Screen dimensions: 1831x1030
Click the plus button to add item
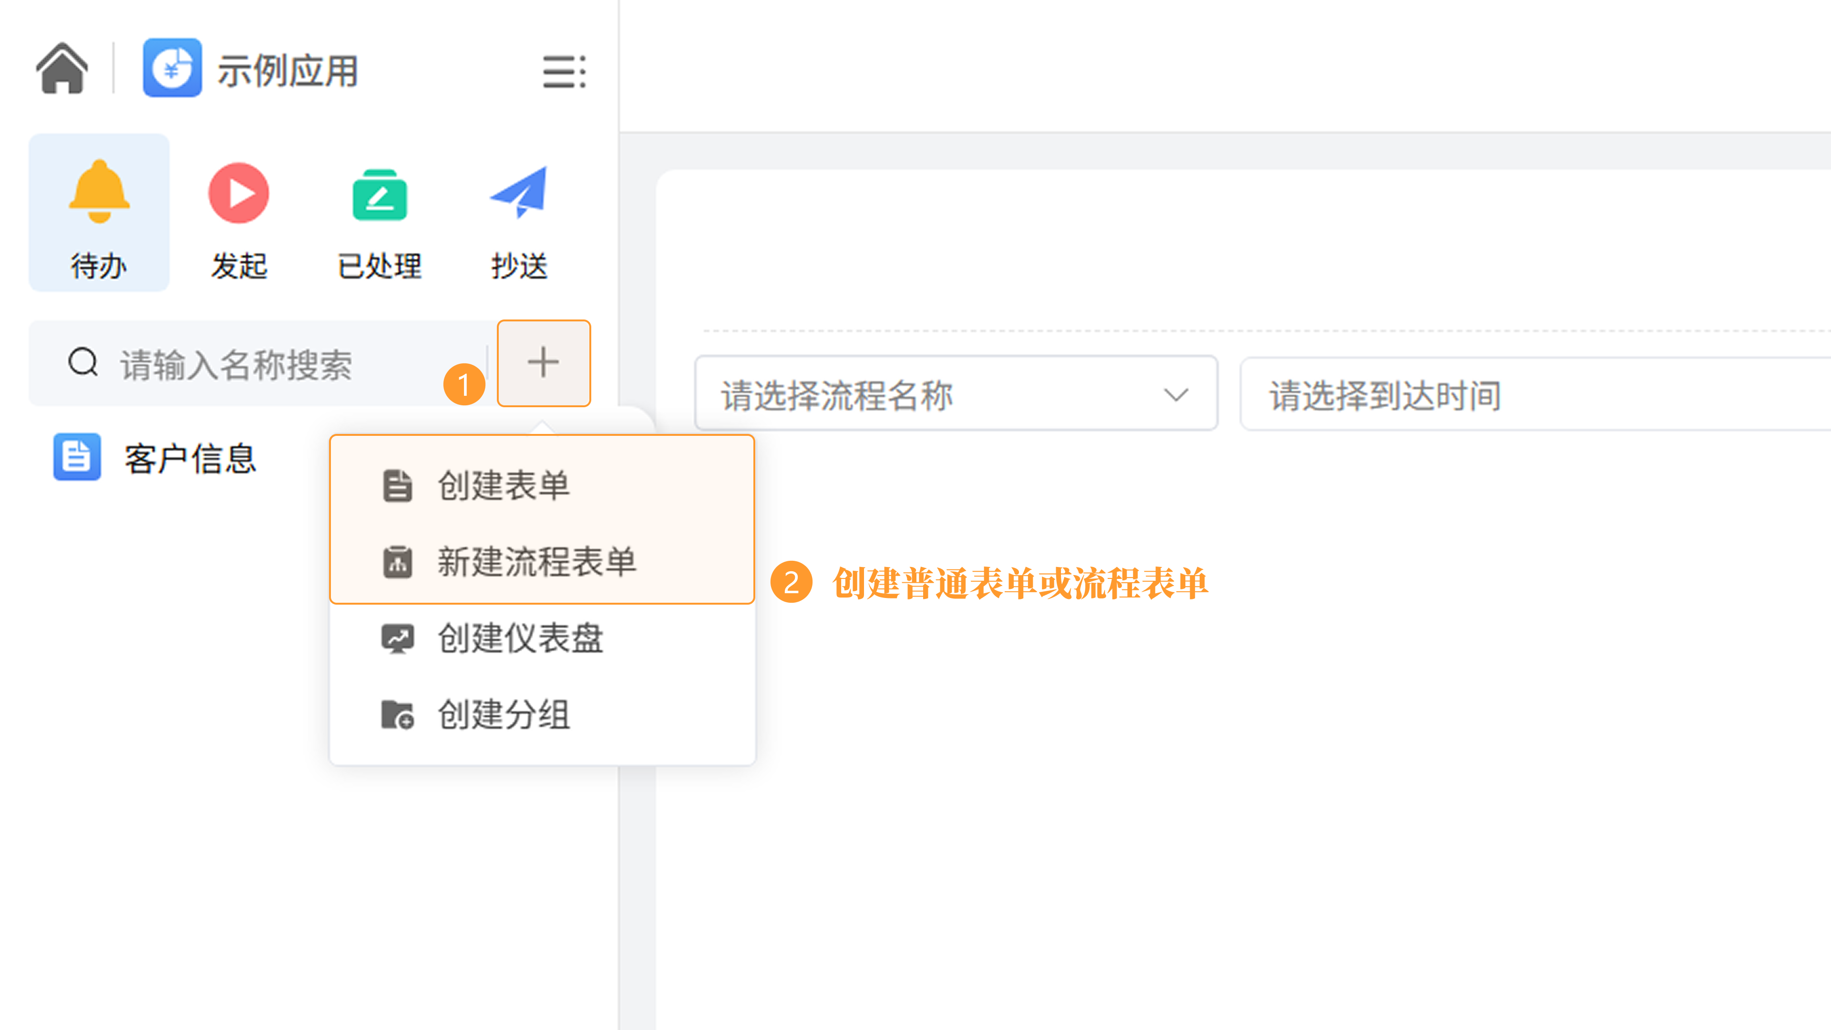click(x=543, y=362)
